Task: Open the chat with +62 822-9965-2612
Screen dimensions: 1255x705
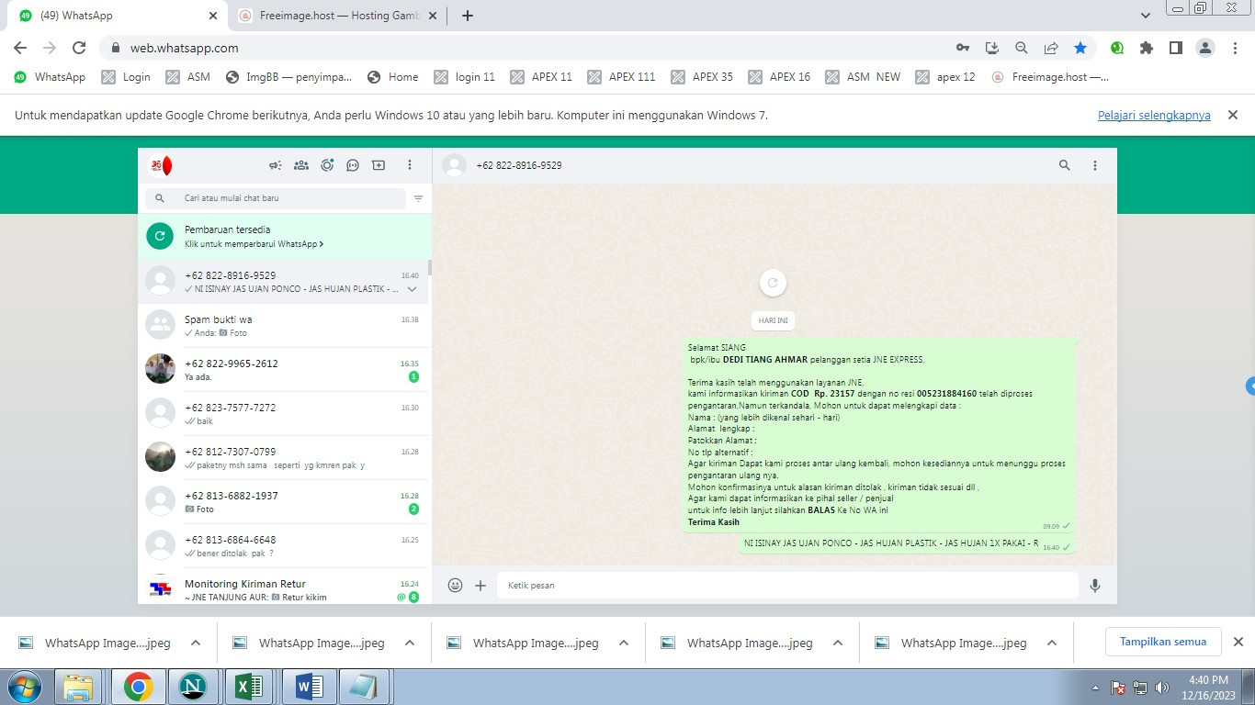Action: tap(284, 370)
